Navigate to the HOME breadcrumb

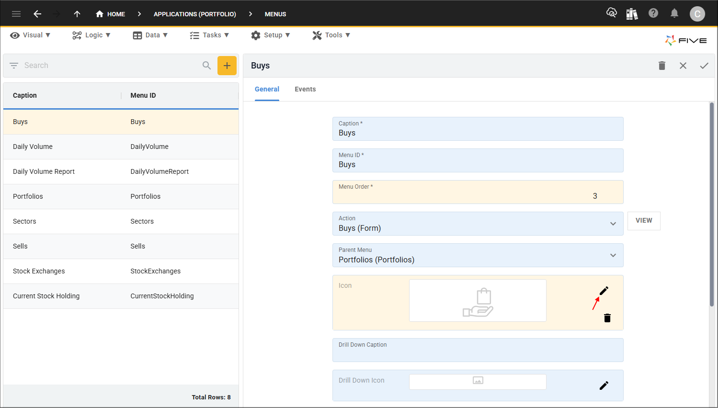point(111,14)
